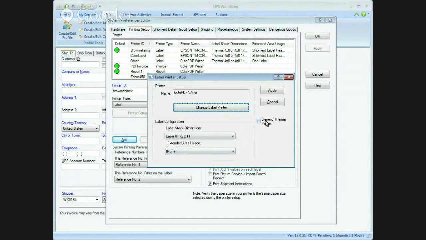
Task: Open the UPS.com ribbon tab
Action: pos(199,15)
